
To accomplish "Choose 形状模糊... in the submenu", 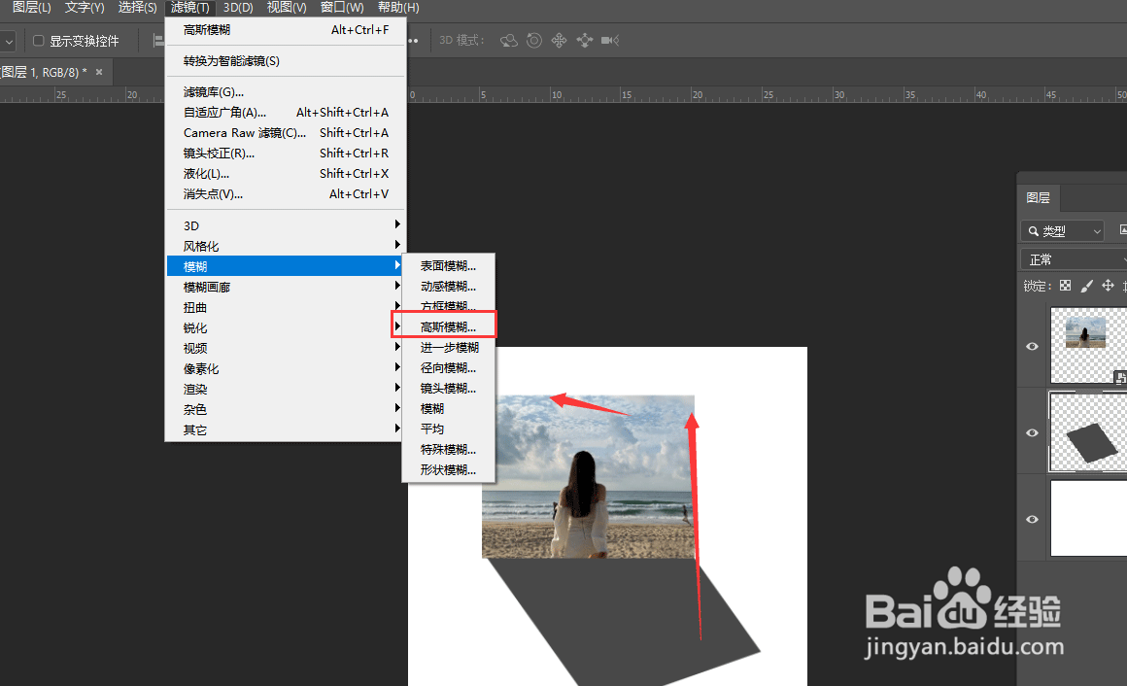I will [448, 469].
